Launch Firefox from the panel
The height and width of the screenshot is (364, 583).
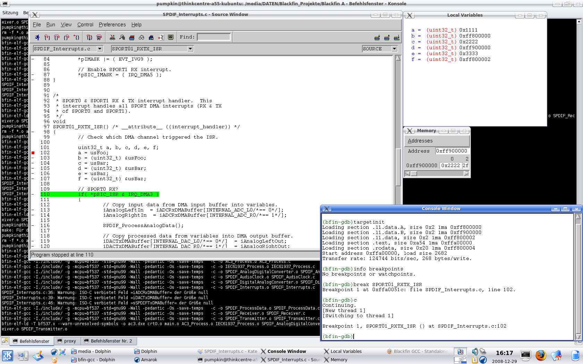pyautogui.click(x=541, y=355)
